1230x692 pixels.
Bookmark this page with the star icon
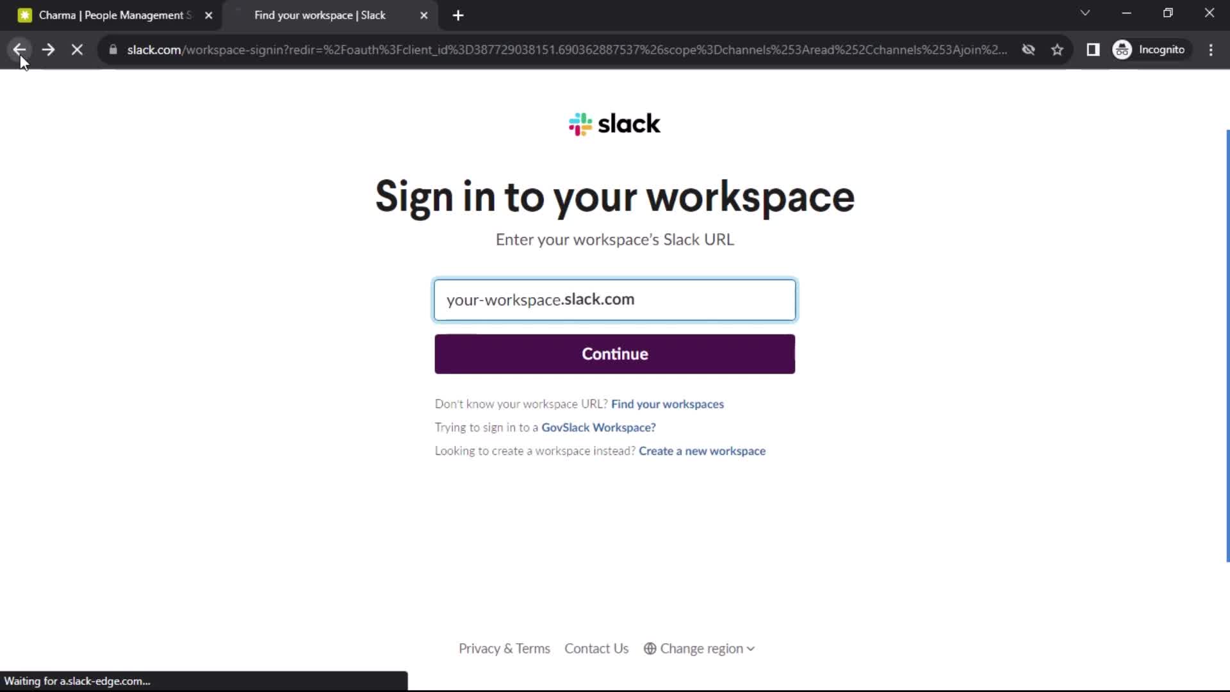click(1057, 49)
